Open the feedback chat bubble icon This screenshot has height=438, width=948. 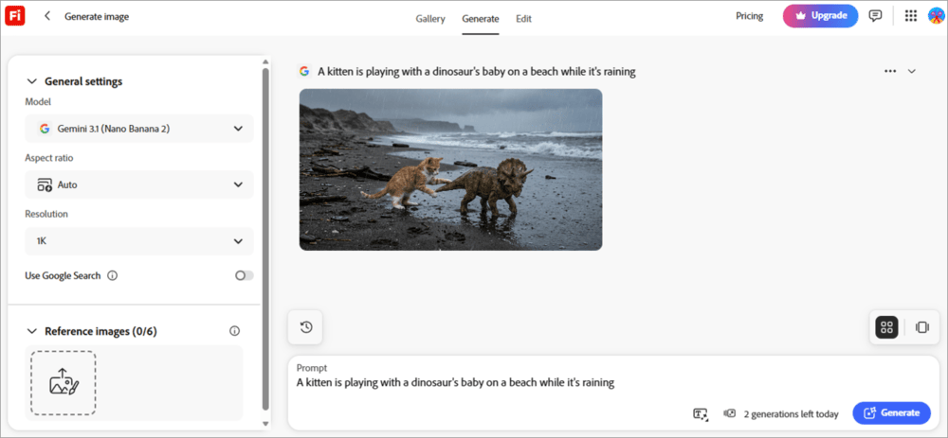(875, 16)
